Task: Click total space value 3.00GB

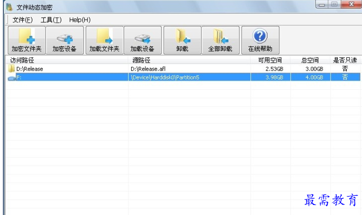Action: coord(314,69)
